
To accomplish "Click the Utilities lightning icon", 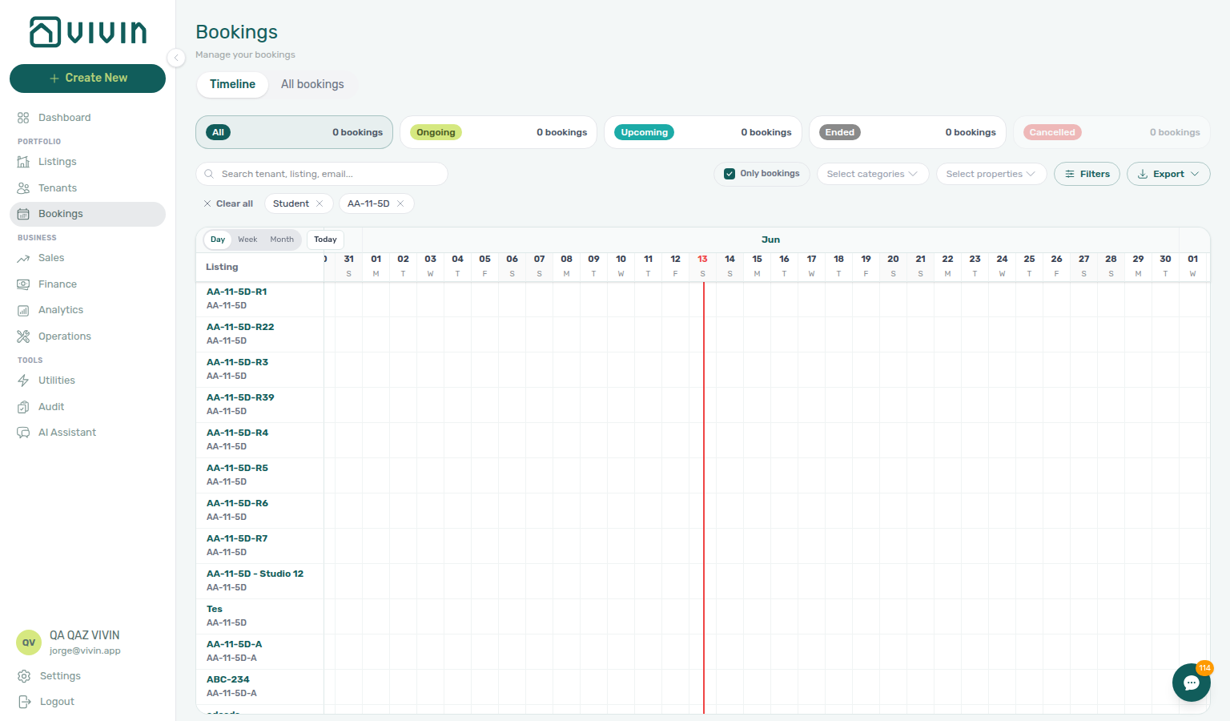I will click(23, 381).
